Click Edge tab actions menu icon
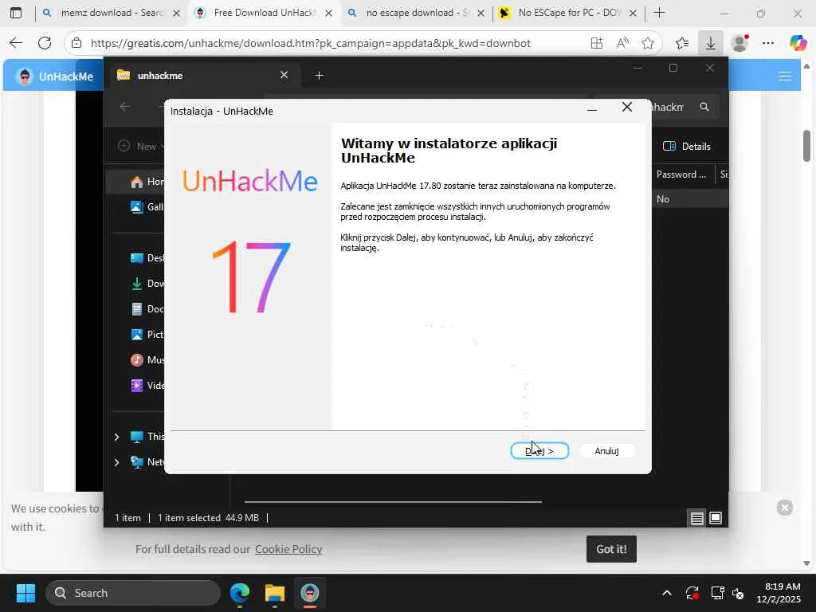 (x=16, y=13)
